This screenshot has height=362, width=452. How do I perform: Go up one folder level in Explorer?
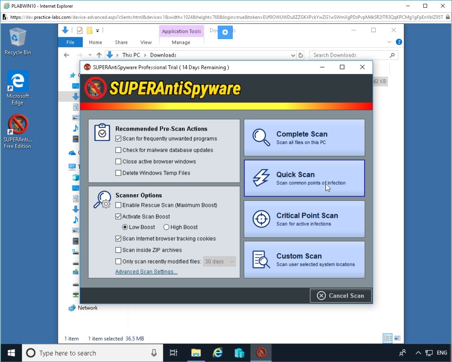coord(99,55)
